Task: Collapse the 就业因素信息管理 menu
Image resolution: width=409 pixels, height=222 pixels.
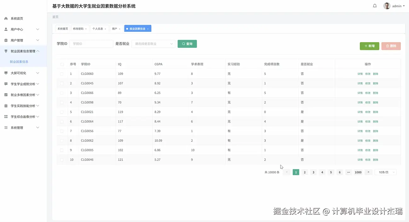Action: pos(38,51)
